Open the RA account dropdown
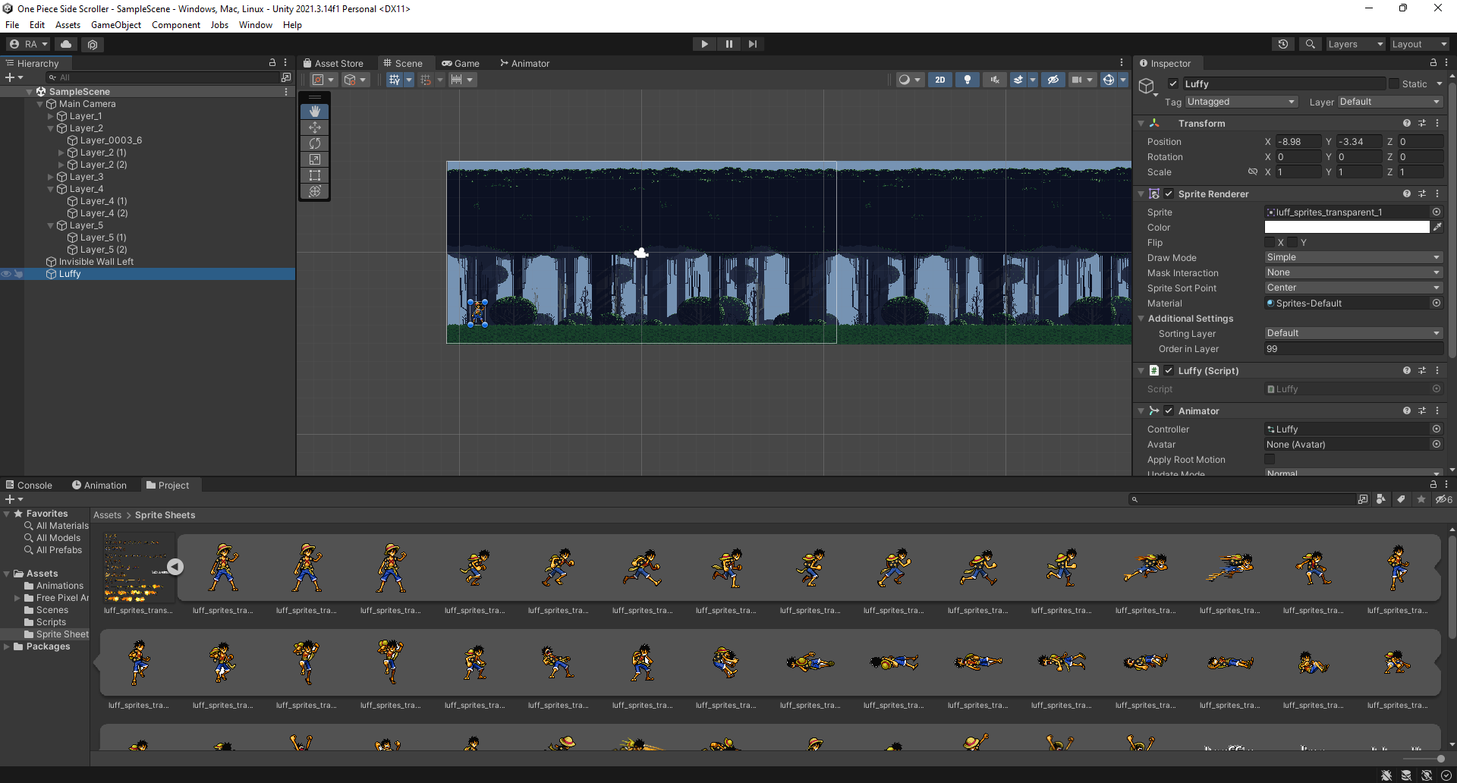Viewport: 1457px width, 783px height. pyautogui.click(x=29, y=44)
